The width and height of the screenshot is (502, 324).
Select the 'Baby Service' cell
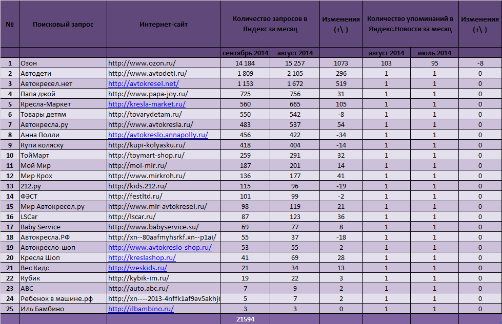pos(63,227)
